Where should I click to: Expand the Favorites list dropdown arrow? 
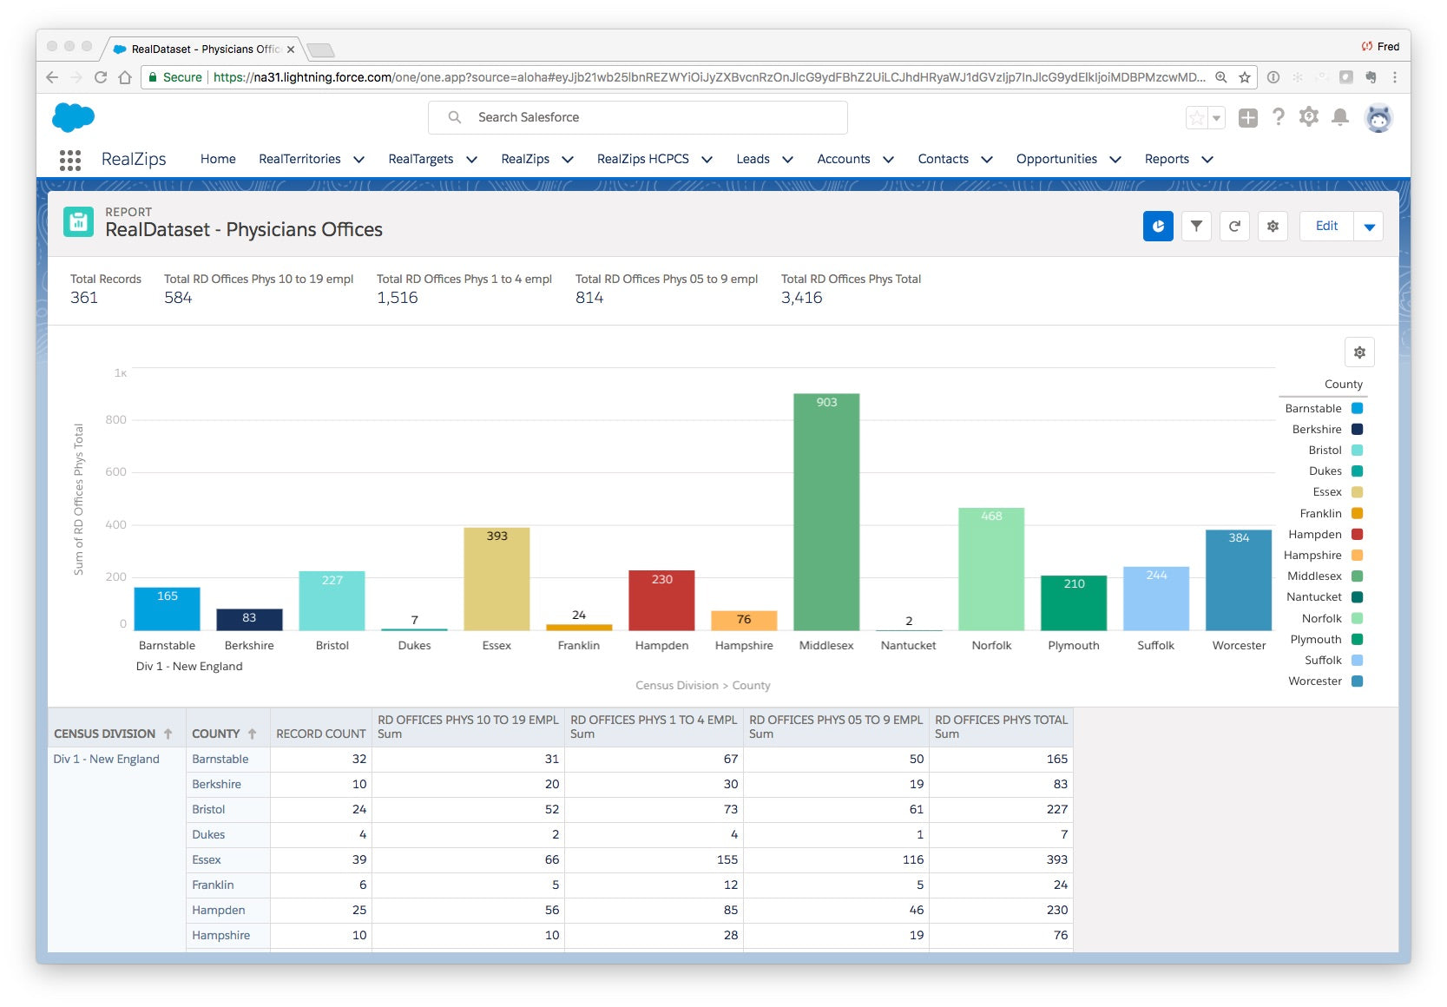click(x=1216, y=118)
